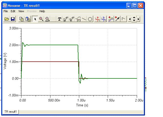Click the left arrow scroll button
Viewport: 163px width, 117px height.
click(130, 19)
